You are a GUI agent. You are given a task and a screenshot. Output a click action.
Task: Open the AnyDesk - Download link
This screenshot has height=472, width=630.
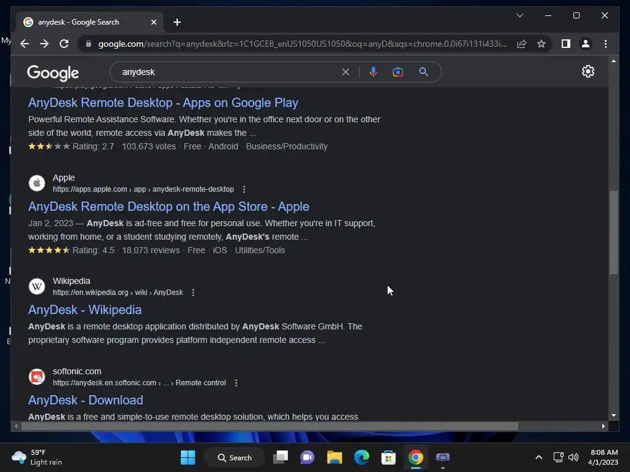pos(86,400)
